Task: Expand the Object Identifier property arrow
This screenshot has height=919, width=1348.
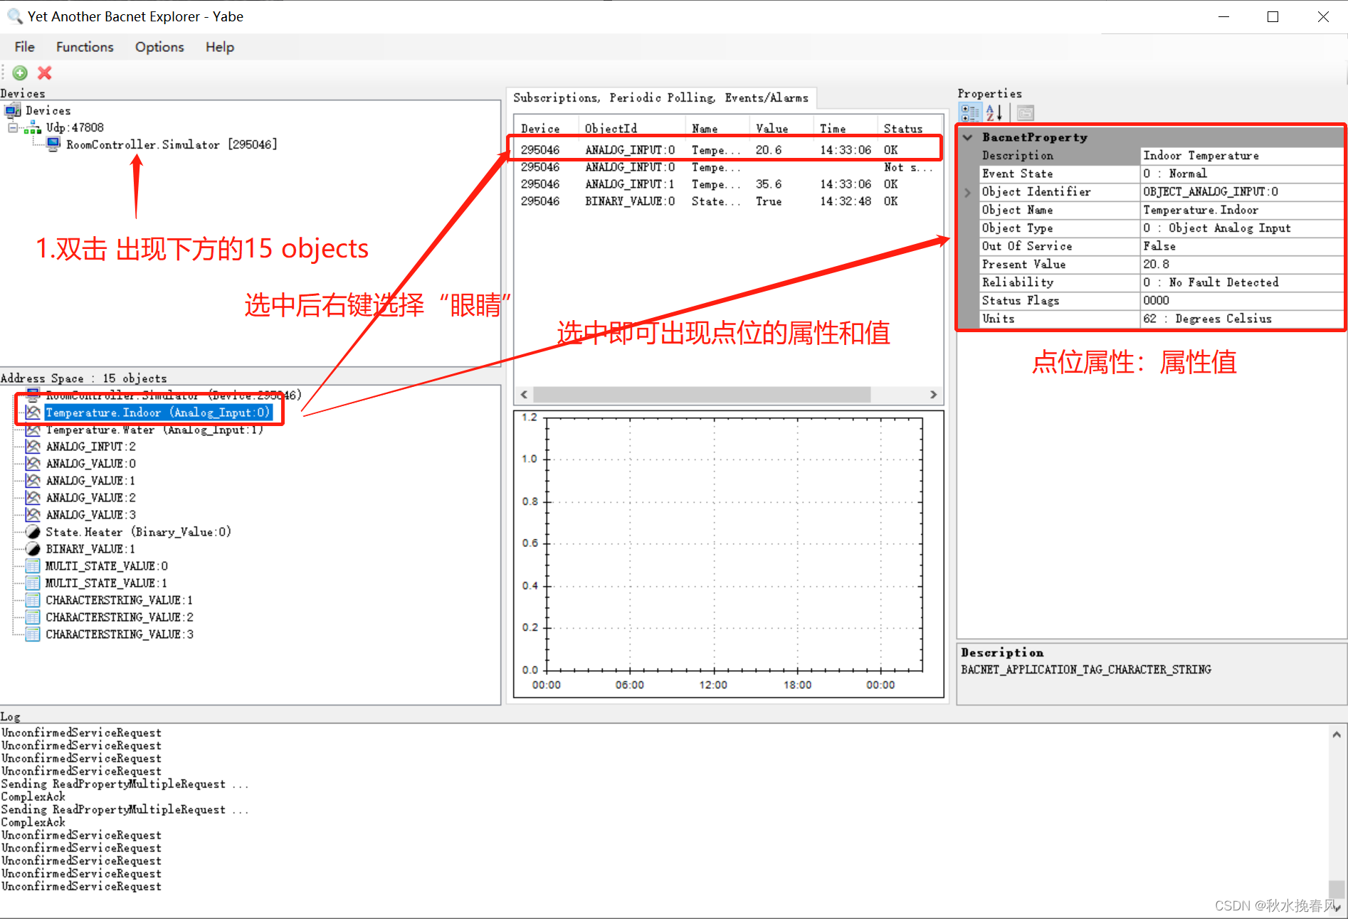Action: point(968,192)
